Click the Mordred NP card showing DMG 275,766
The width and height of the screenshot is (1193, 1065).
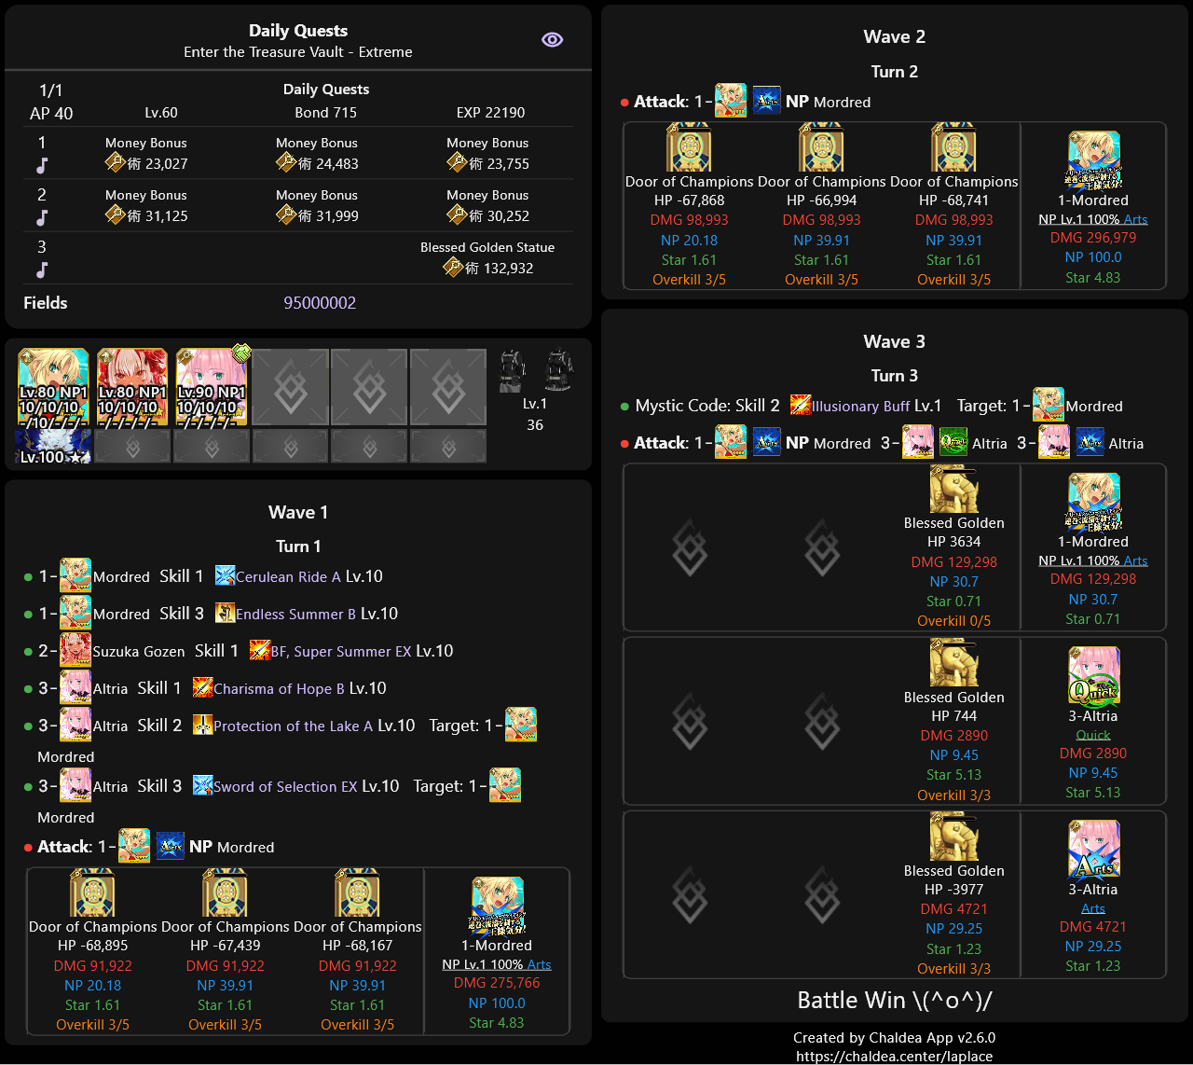(x=497, y=906)
